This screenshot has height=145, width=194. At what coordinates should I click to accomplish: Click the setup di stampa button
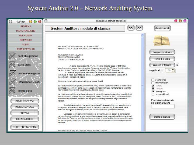pos(162,59)
